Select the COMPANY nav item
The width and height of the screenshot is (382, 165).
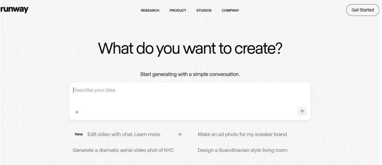click(230, 10)
